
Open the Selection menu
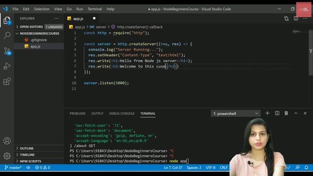click(x=42, y=9)
